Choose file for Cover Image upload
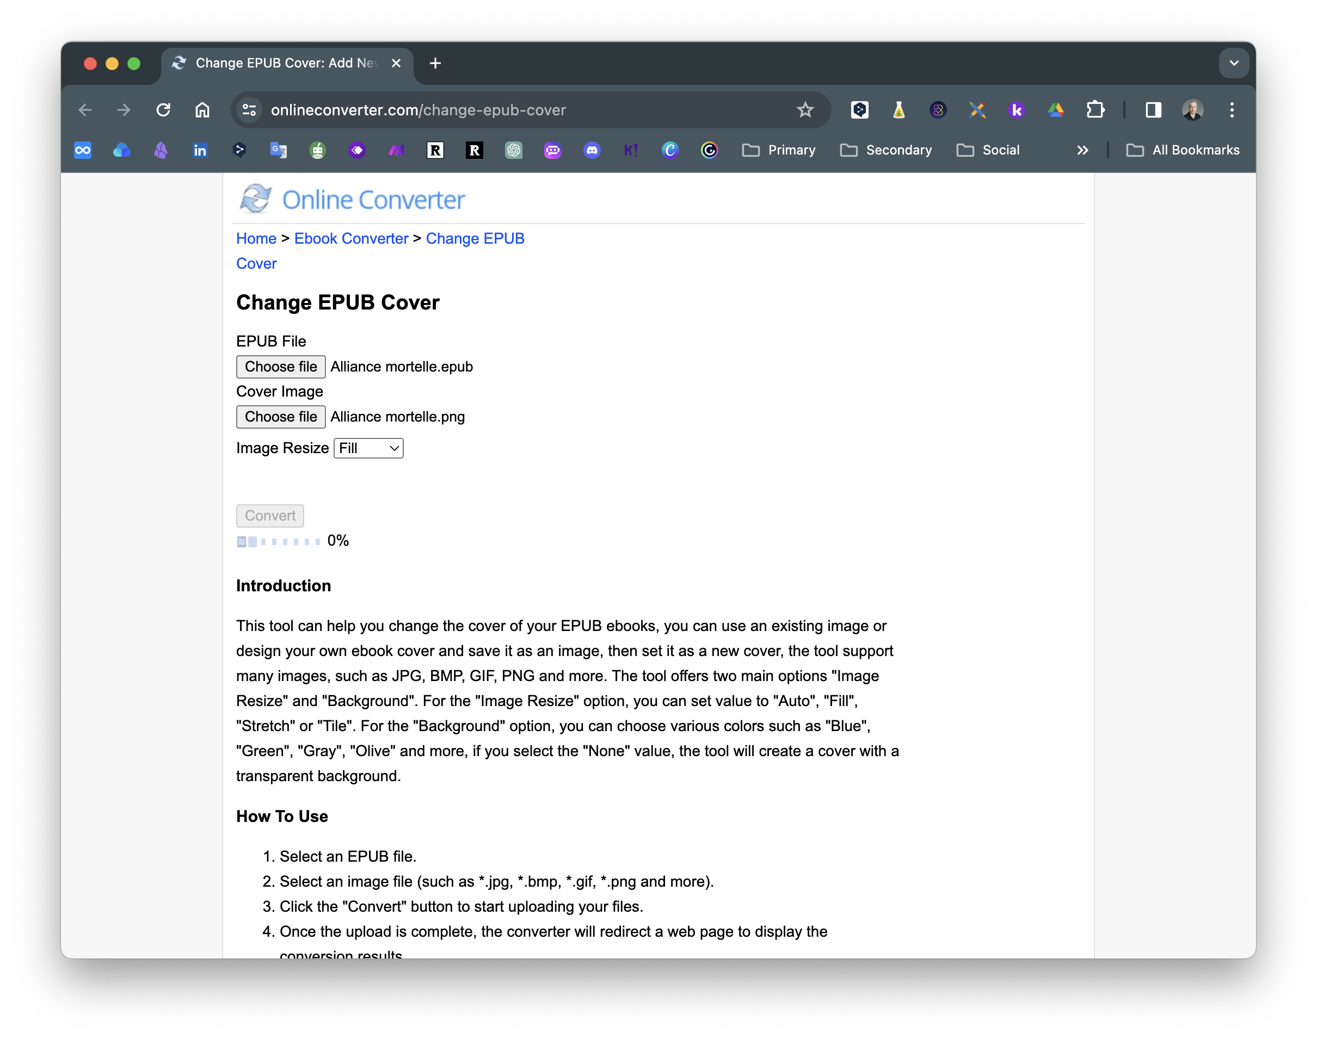 click(280, 417)
